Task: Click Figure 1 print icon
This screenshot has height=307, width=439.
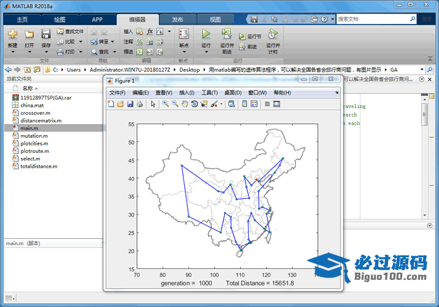Action: point(140,104)
